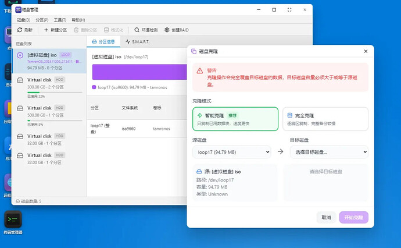Click the start clone (开始克隆) button

click(353, 217)
